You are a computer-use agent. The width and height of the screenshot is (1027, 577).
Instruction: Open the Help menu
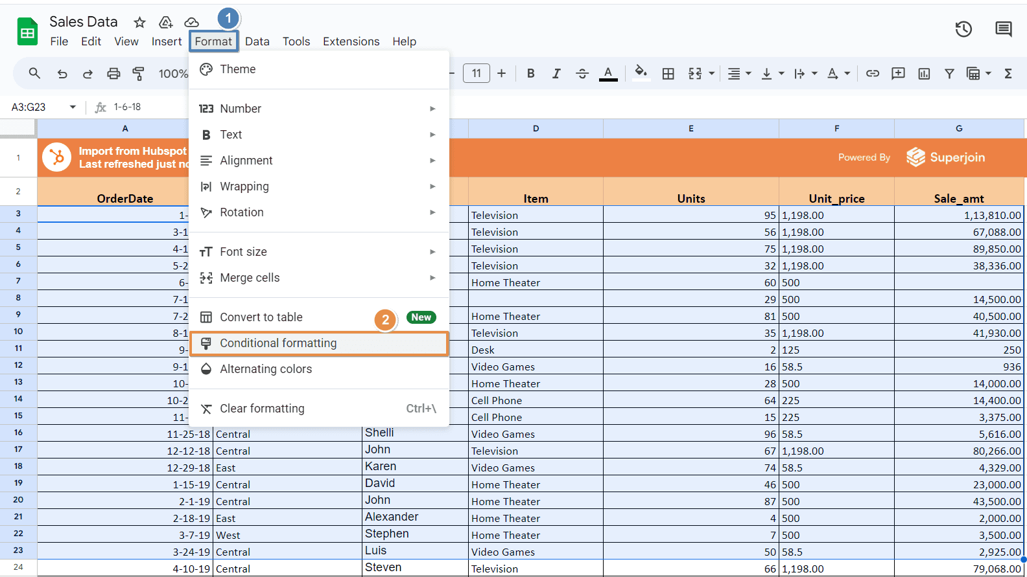404,41
